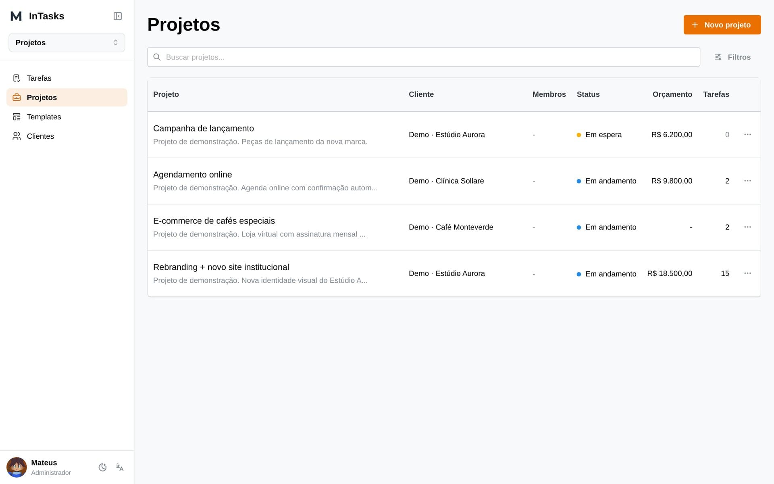The image size is (774, 484).
Task: Click the 15 tasks count
Action: (725, 273)
